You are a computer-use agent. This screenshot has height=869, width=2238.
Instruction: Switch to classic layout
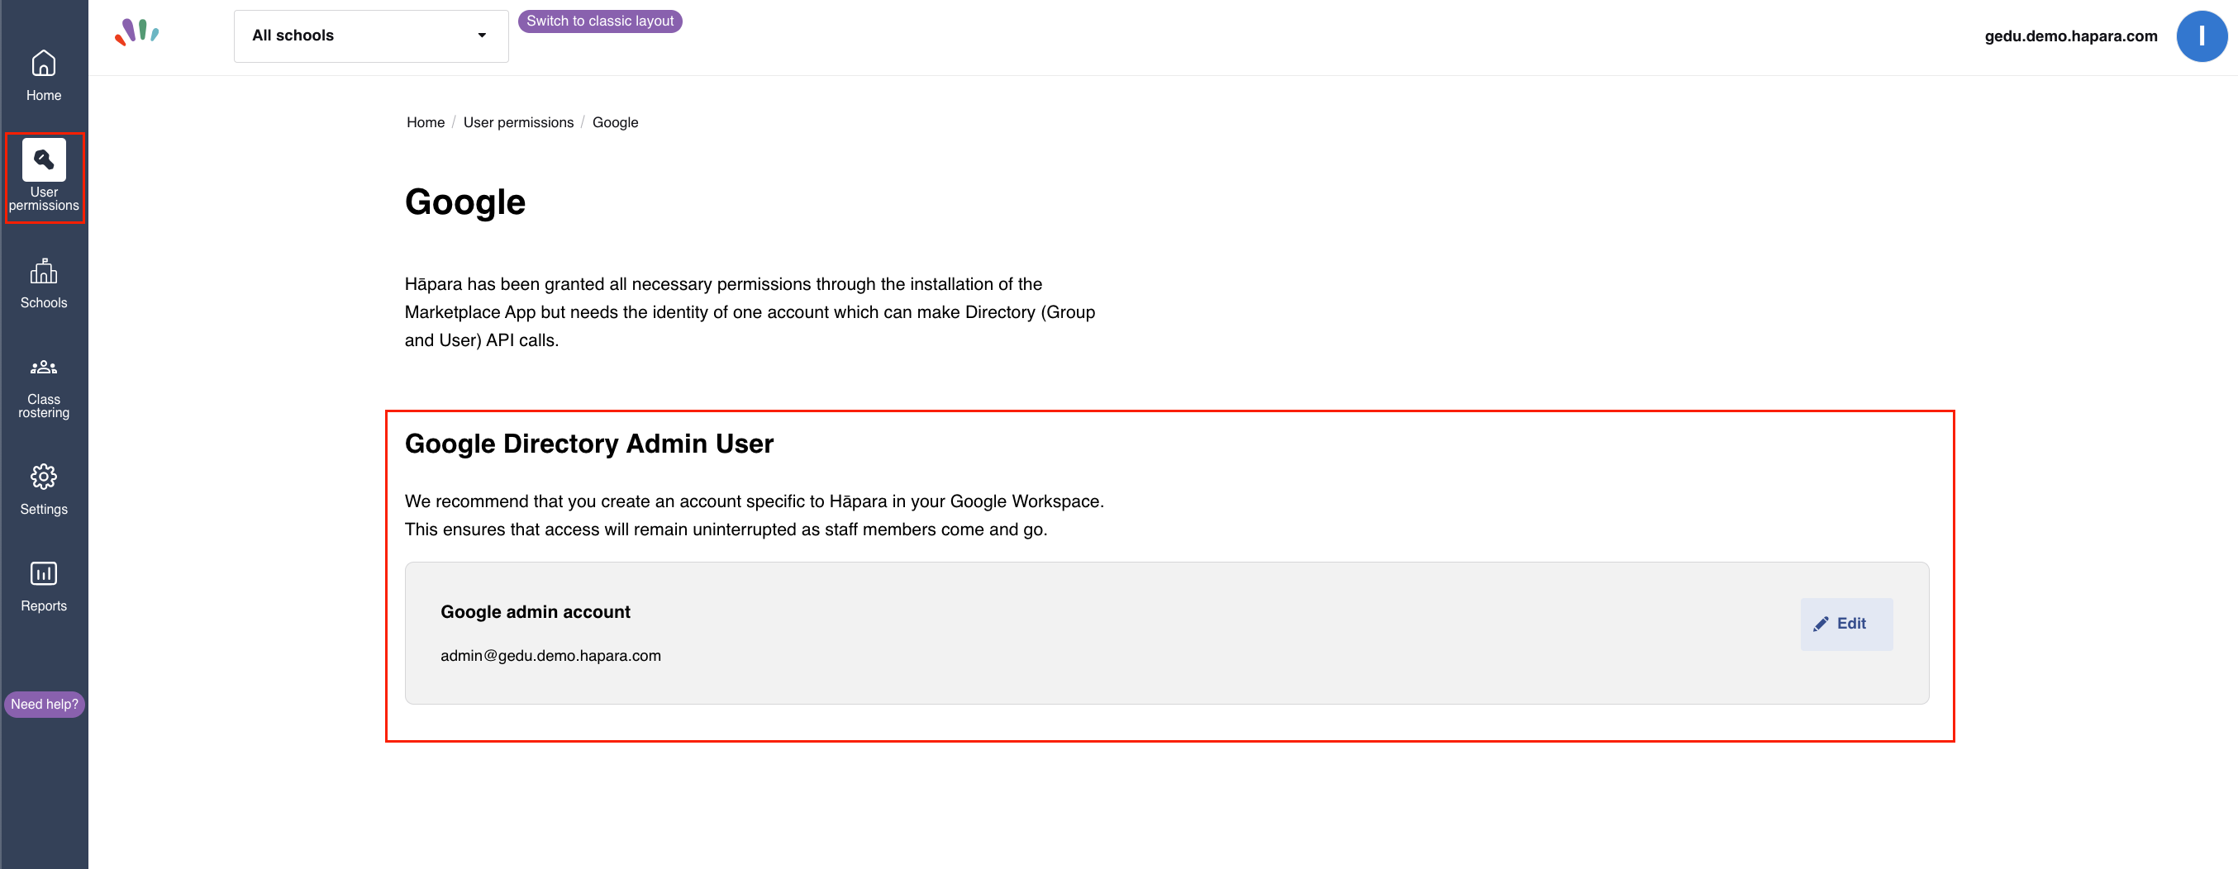pos(599,21)
